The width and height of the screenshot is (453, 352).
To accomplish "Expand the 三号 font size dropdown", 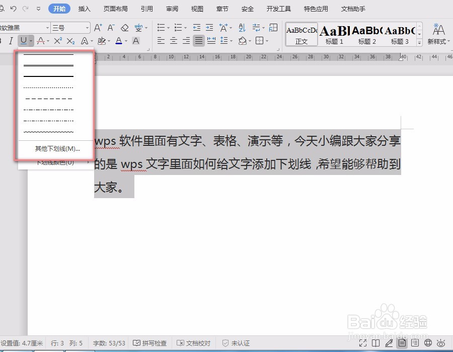I will [87, 28].
